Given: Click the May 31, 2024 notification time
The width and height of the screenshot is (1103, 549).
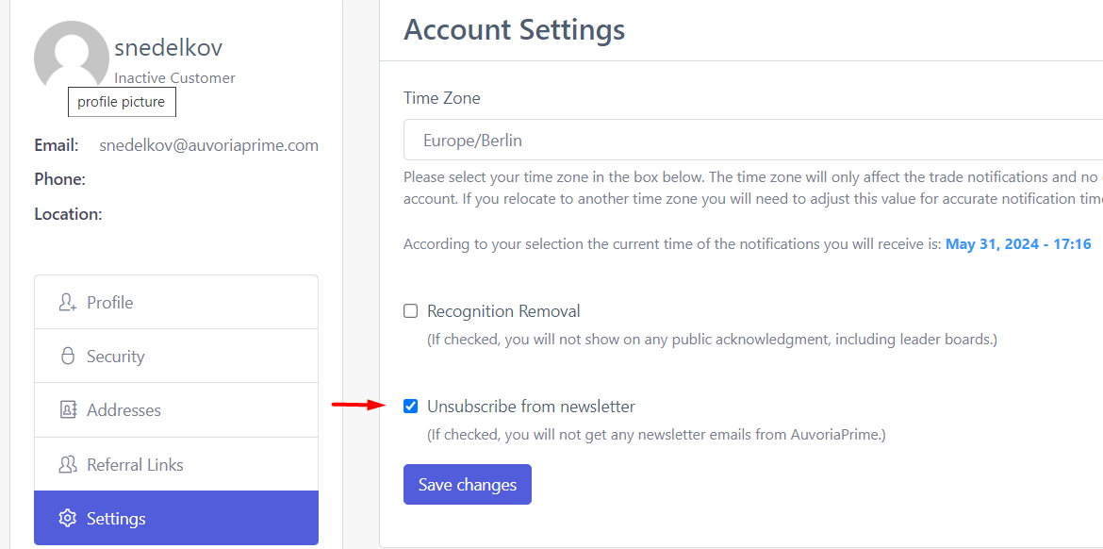Looking at the screenshot, I should (x=1018, y=244).
